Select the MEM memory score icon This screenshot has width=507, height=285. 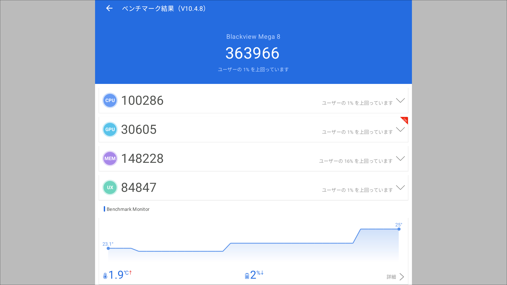[x=110, y=158]
